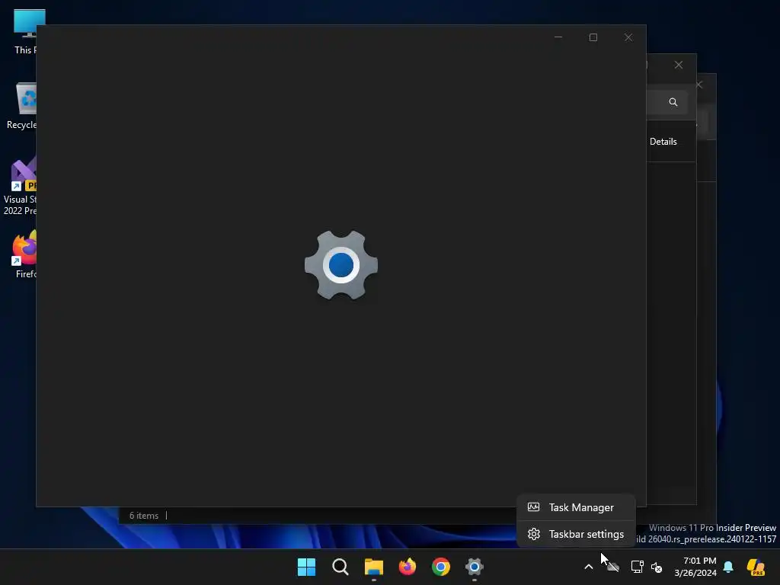
Task: Open File Explorer from the taskbar
Action: click(x=373, y=567)
